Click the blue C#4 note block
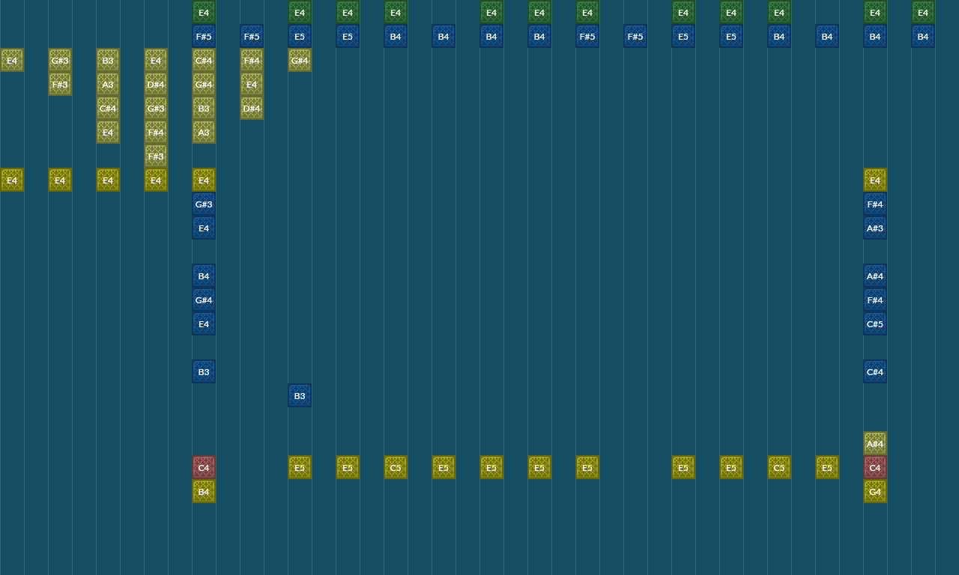 tap(875, 371)
